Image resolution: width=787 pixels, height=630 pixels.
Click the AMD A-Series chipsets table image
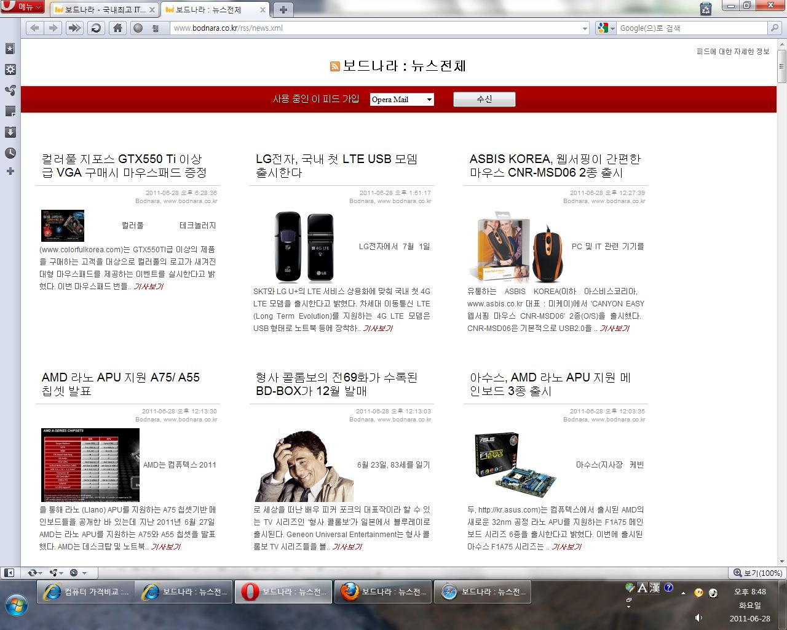[90, 465]
